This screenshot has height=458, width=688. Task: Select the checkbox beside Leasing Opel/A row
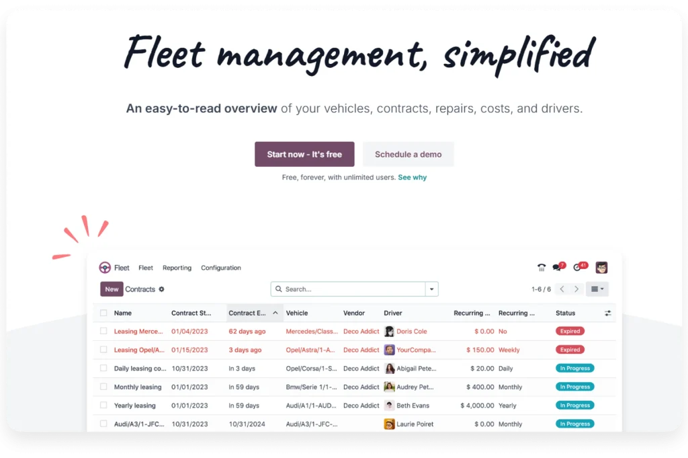pyautogui.click(x=102, y=350)
